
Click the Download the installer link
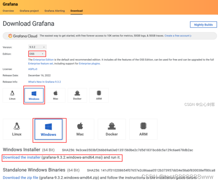(22, 157)
